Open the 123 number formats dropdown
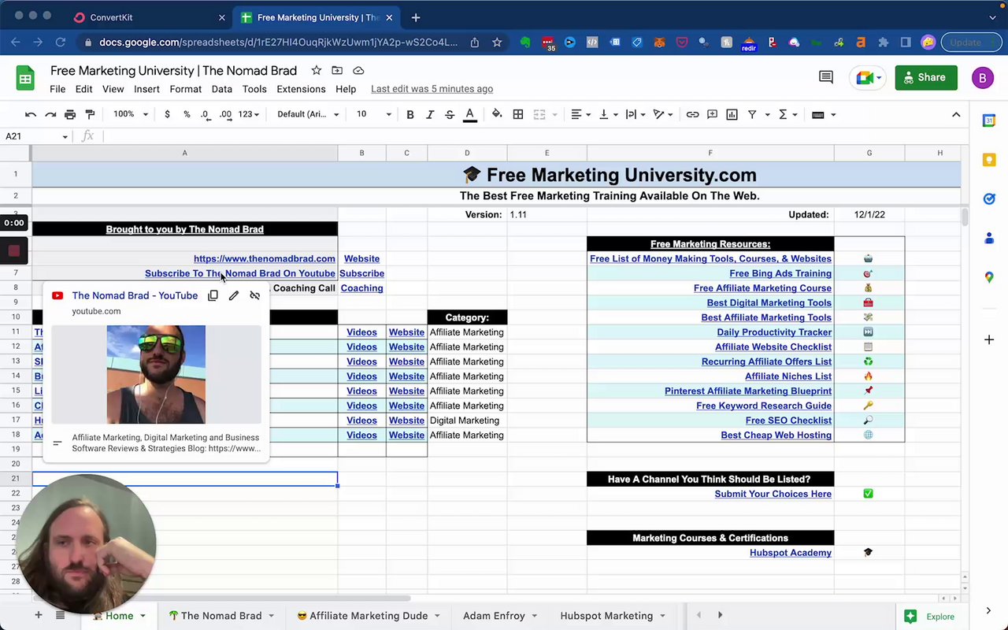Screen dimensions: 1008x630 (249, 114)
